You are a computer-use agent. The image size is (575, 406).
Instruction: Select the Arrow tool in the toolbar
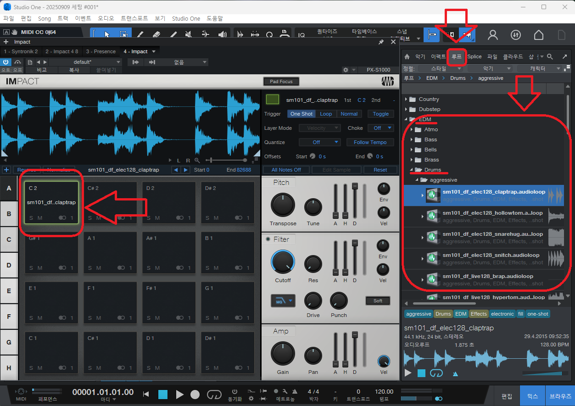tap(107, 34)
